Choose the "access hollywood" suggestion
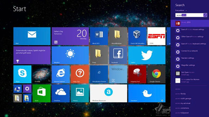Viewport: 209px width, 117px height. click(x=182, y=113)
